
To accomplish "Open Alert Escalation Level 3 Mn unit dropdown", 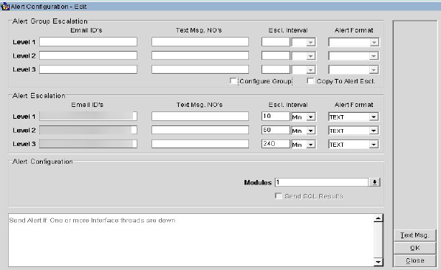I will [310, 144].
